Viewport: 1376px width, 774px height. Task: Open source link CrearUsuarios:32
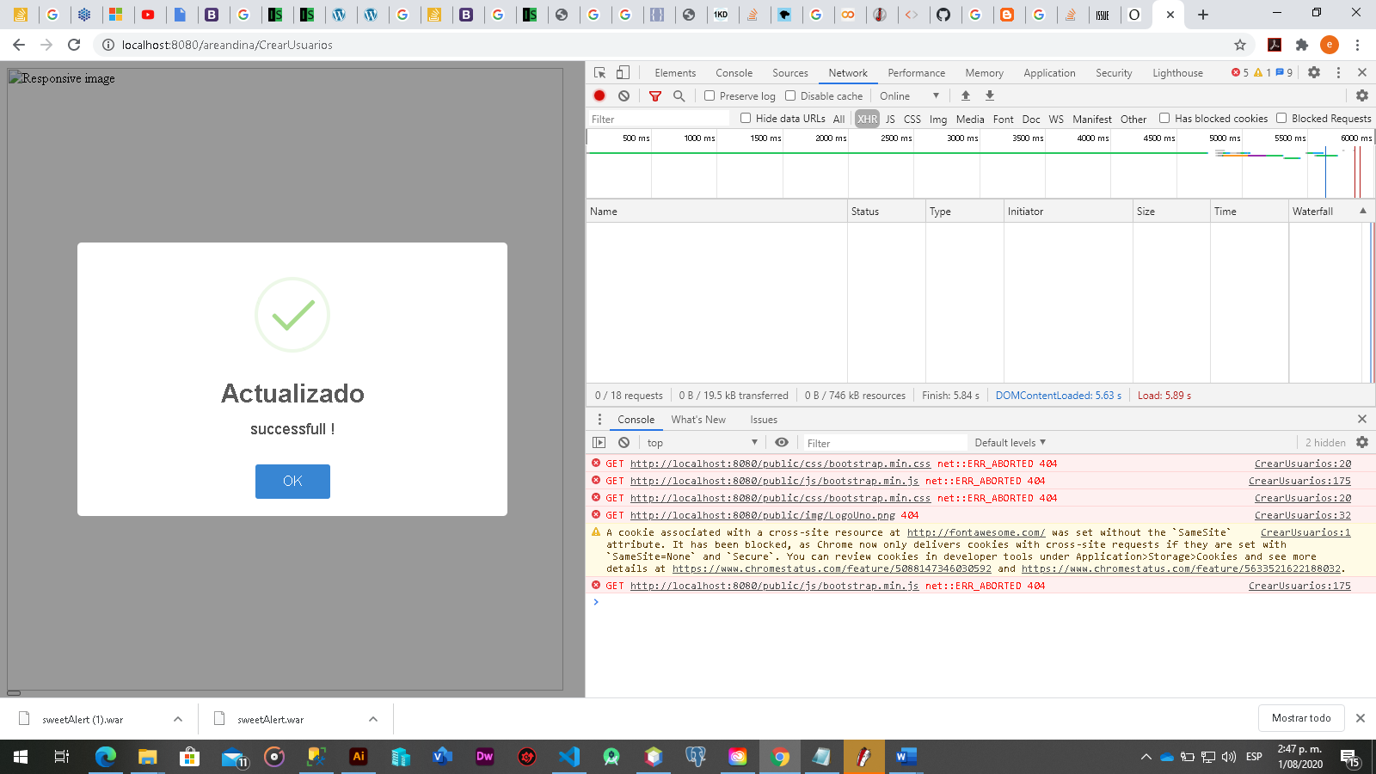click(x=1303, y=516)
